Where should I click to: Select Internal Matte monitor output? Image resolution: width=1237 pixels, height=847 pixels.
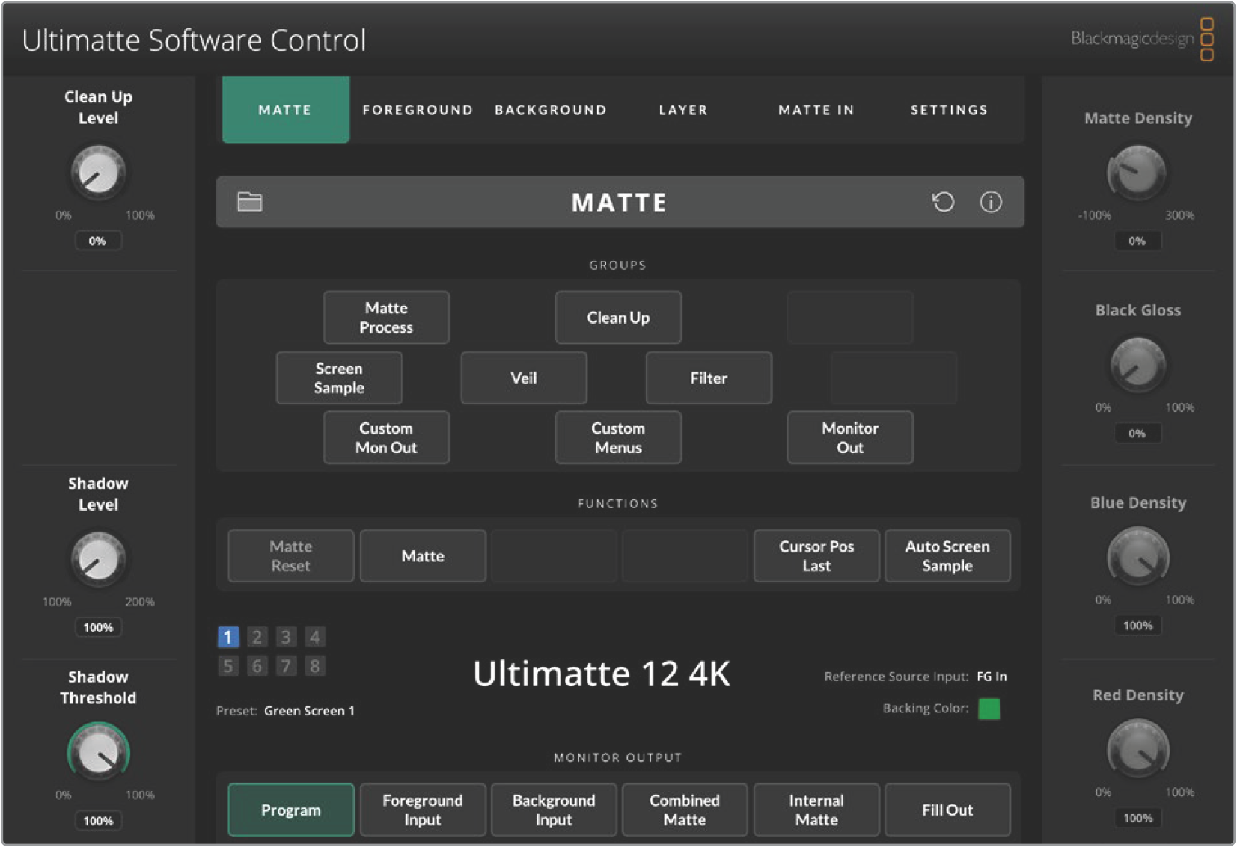point(816,810)
